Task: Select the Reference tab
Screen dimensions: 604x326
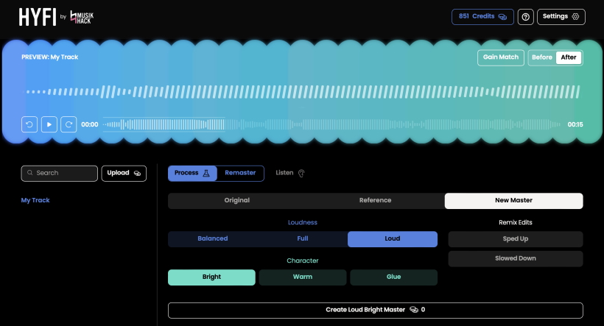Action: 375,200
